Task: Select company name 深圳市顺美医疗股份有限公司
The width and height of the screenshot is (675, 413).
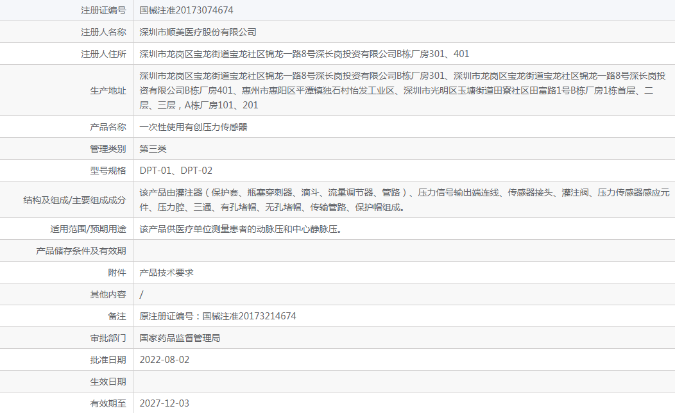Action: [x=198, y=32]
